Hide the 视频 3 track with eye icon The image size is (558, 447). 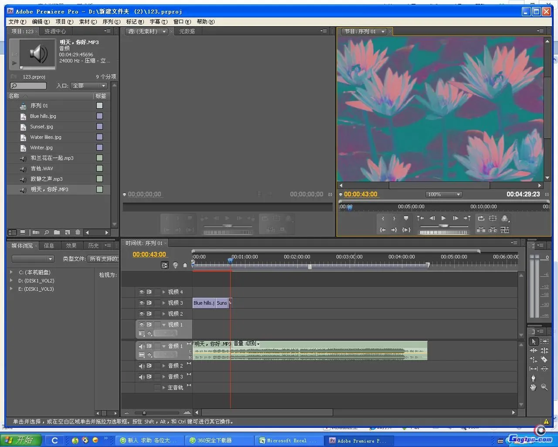(142, 303)
